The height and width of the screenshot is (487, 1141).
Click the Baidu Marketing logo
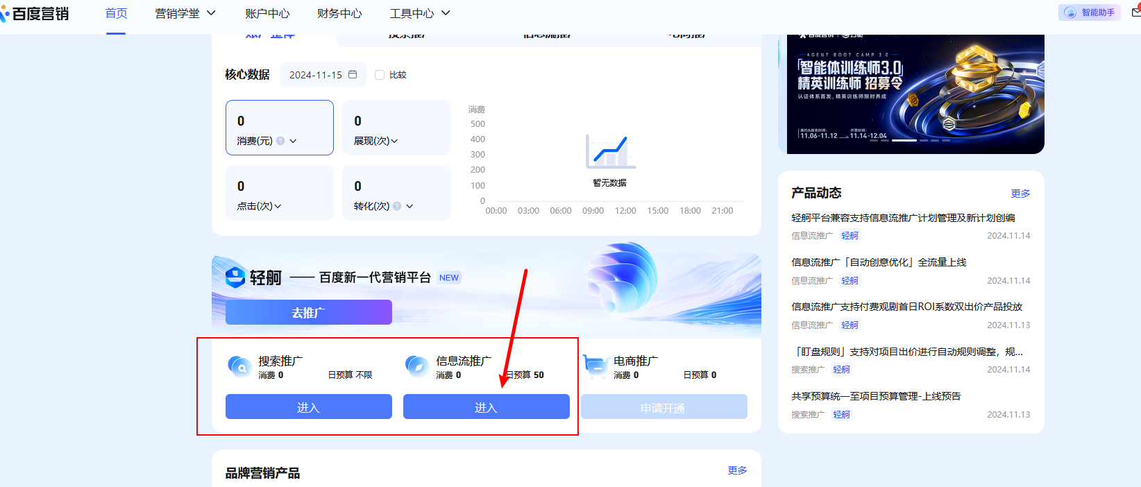click(x=35, y=13)
